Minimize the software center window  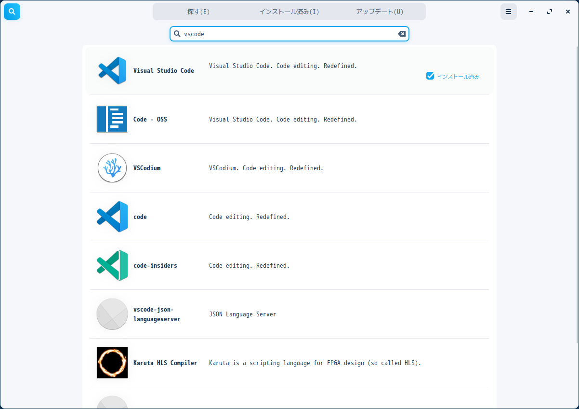click(531, 12)
